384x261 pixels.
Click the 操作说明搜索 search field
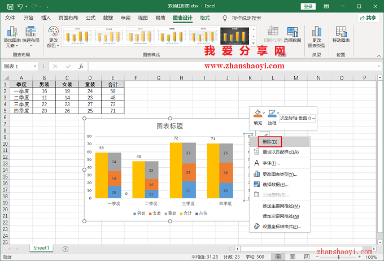pyautogui.click(x=246, y=18)
